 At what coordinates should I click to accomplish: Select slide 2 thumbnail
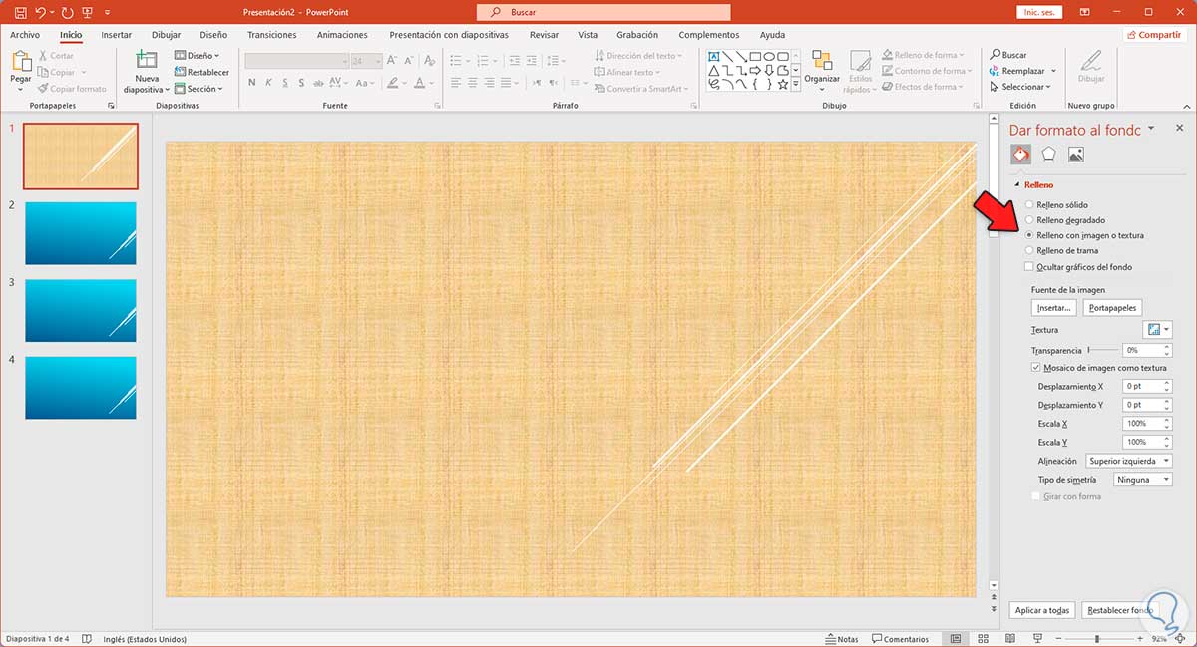(80, 233)
